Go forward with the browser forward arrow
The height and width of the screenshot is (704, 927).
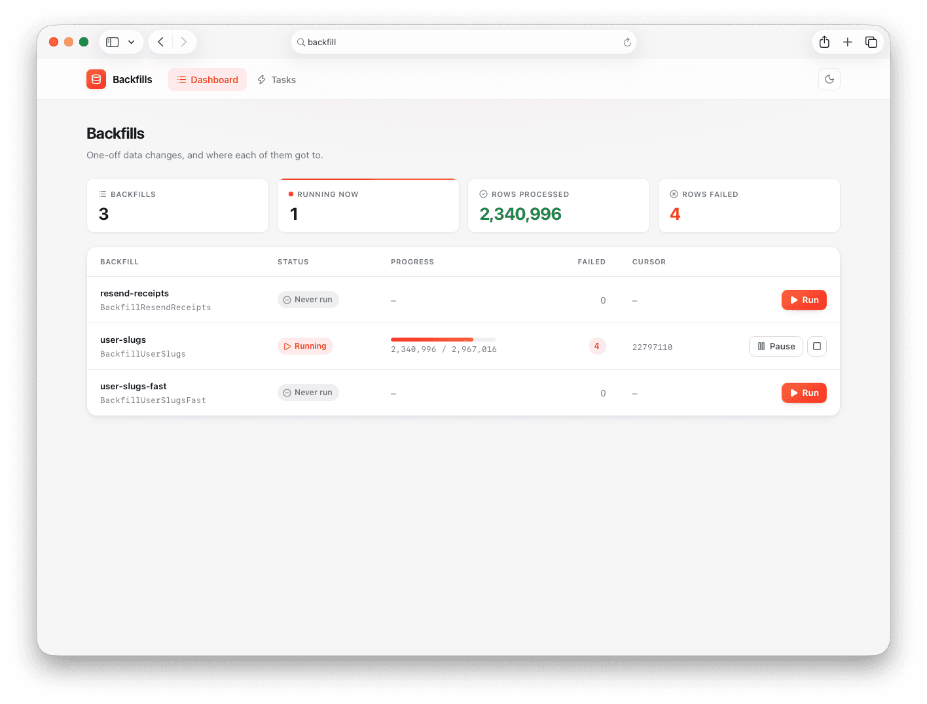[184, 42]
